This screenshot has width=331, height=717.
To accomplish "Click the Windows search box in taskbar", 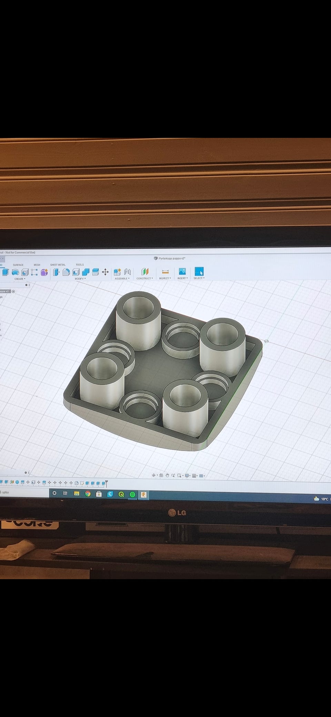I will [24, 492].
